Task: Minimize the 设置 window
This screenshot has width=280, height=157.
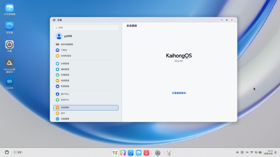Action: tap(222, 20)
